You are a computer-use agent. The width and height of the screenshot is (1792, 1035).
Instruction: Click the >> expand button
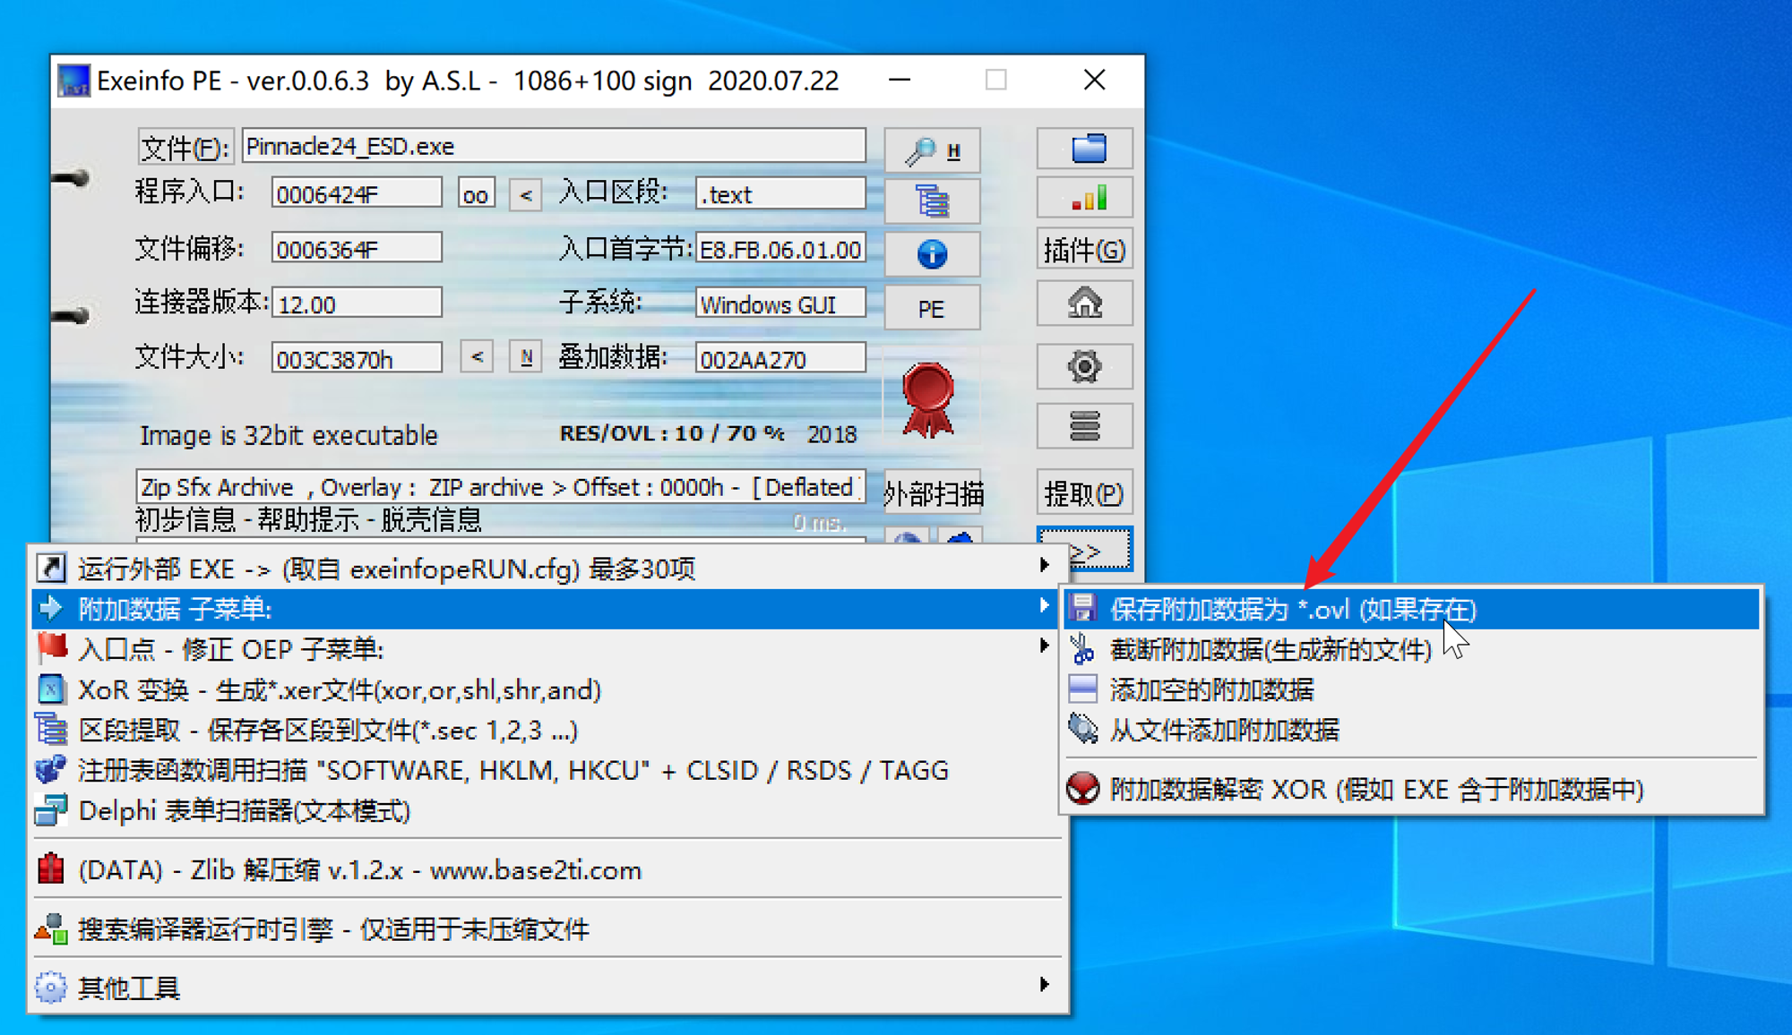[x=1085, y=549]
